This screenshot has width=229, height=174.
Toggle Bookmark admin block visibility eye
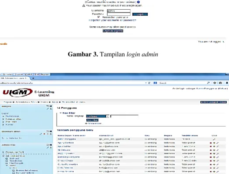[x=47, y=134]
